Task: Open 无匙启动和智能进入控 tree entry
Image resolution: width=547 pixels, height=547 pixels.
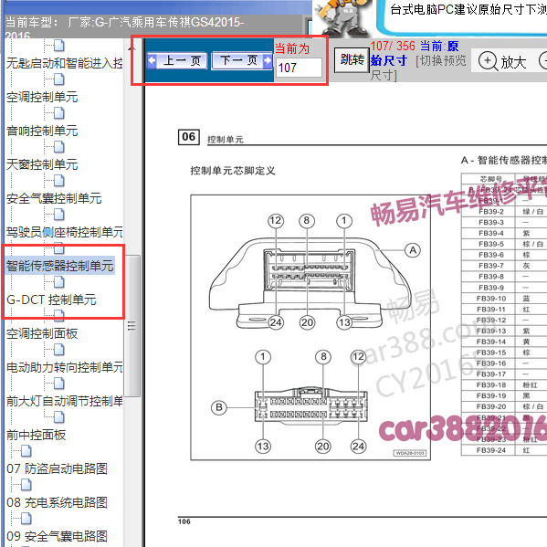Action: point(65,64)
